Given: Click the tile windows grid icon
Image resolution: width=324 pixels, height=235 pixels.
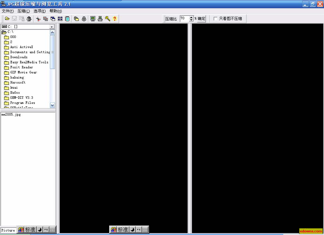Looking at the screenshot, I should point(60,19).
